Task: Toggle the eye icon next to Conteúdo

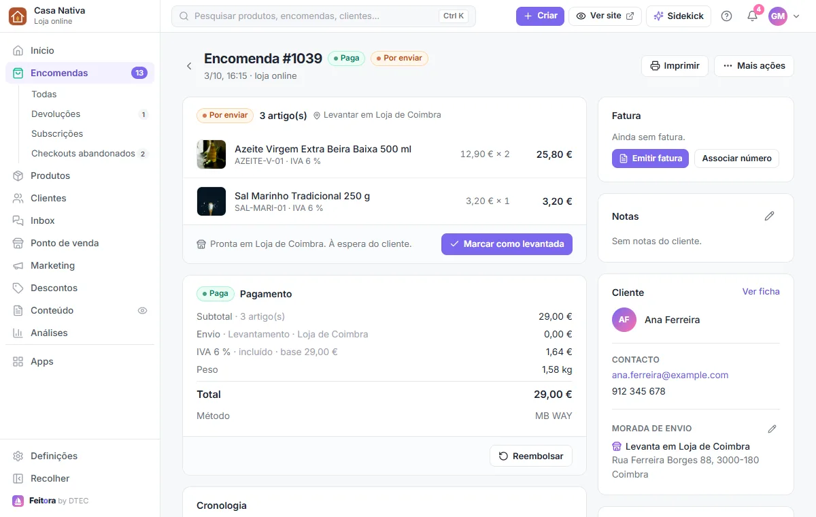Action: [143, 310]
